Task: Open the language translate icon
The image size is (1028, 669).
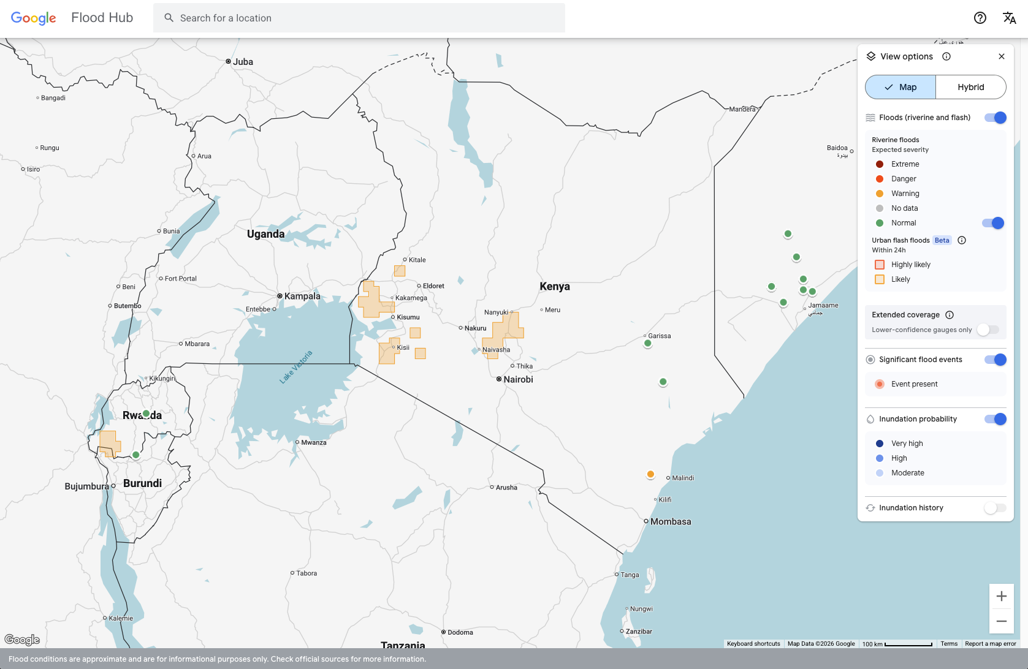Action: [1009, 18]
